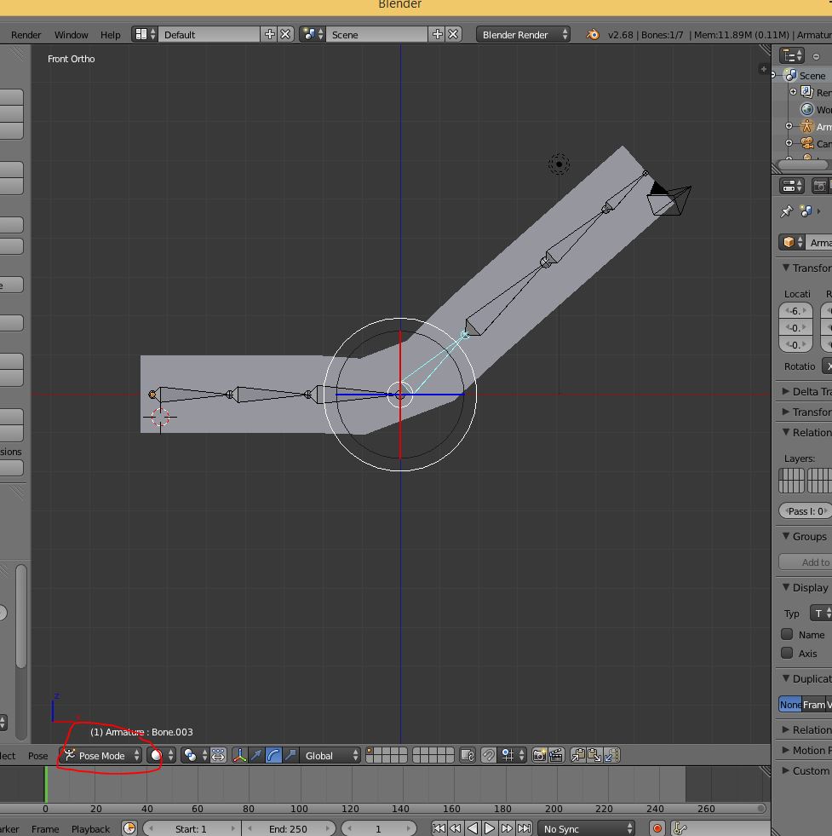Open the Blender Render engine dropdown
The width and height of the screenshot is (832, 836).
pyautogui.click(x=522, y=34)
